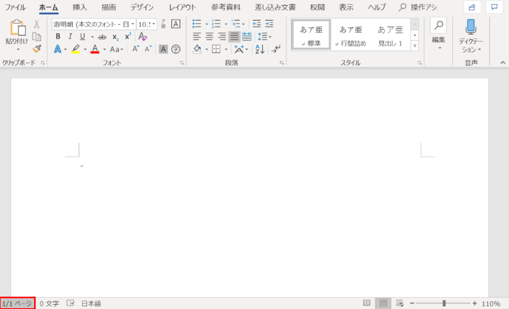Start Dictation with microphone icon
This screenshot has width=509, height=309.
coord(471,27)
